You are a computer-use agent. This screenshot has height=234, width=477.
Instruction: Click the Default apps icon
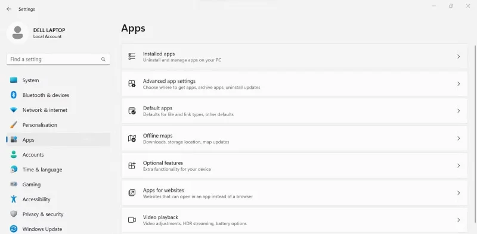[x=132, y=111]
